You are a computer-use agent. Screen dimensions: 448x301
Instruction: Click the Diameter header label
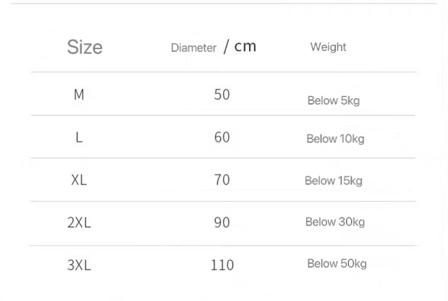point(193,48)
